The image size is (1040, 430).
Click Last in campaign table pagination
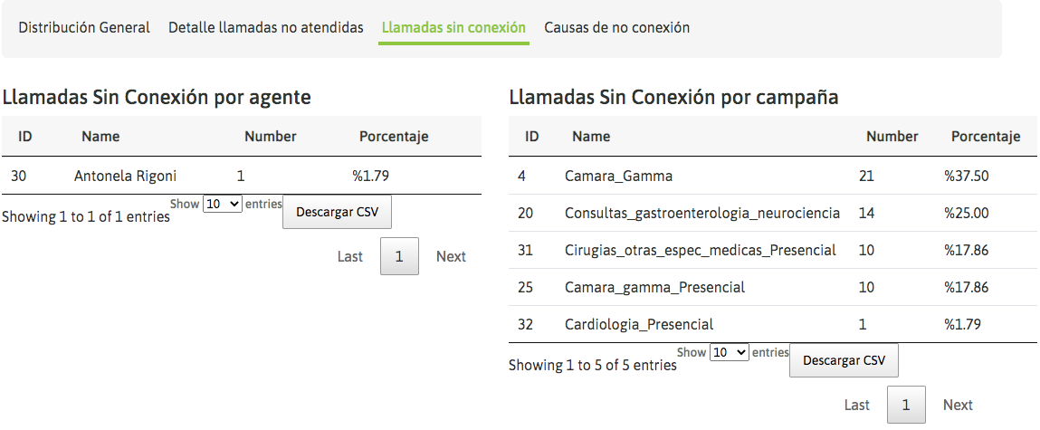[857, 406]
